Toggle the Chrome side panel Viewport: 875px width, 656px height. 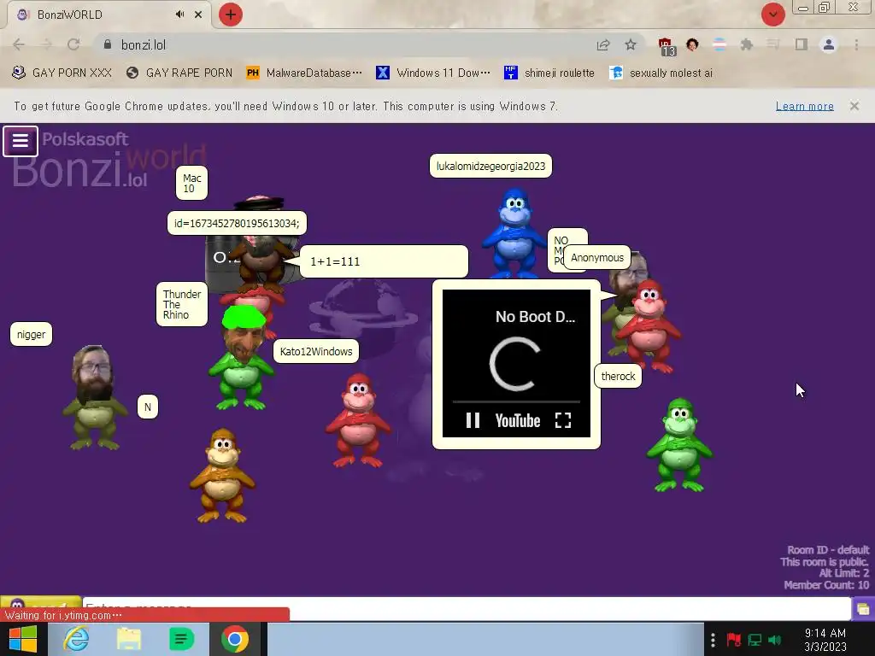[802, 44]
